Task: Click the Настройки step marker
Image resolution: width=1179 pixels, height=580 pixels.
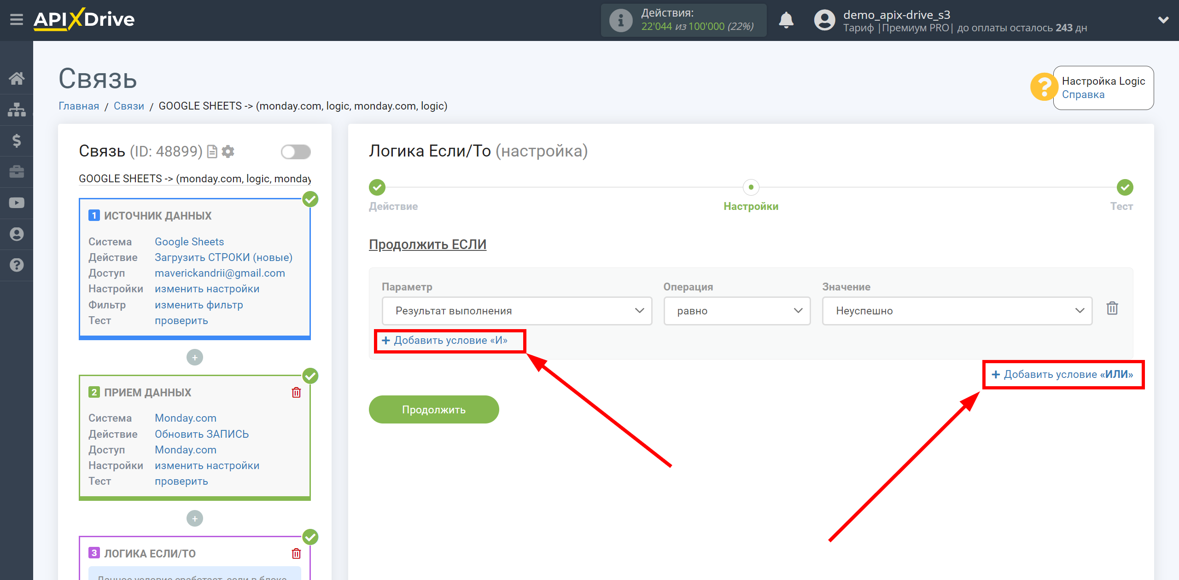Action: click(x=751, y=187)
